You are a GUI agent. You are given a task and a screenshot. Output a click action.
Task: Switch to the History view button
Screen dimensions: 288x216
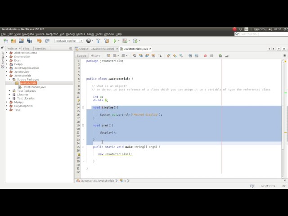coord(95,55)
